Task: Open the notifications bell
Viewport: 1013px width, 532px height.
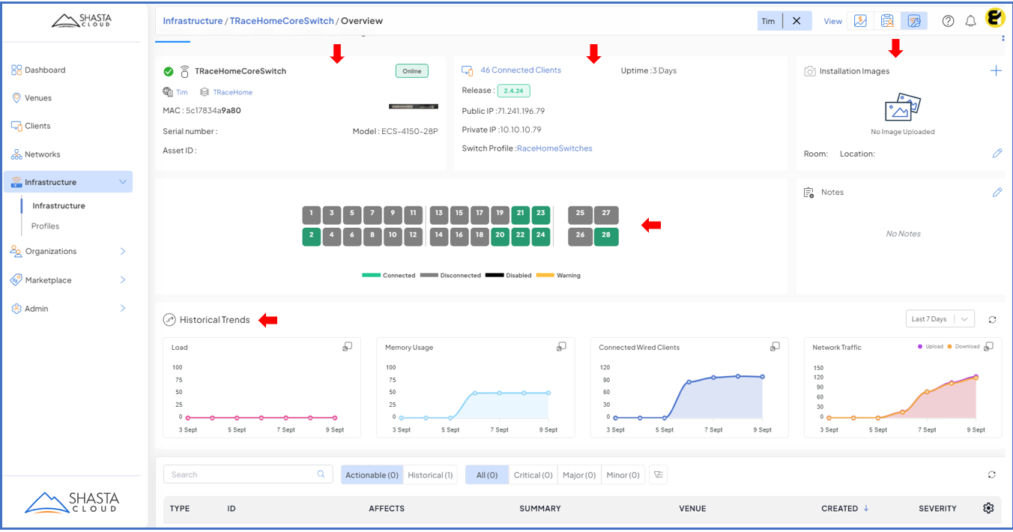Action: [971, 21]
